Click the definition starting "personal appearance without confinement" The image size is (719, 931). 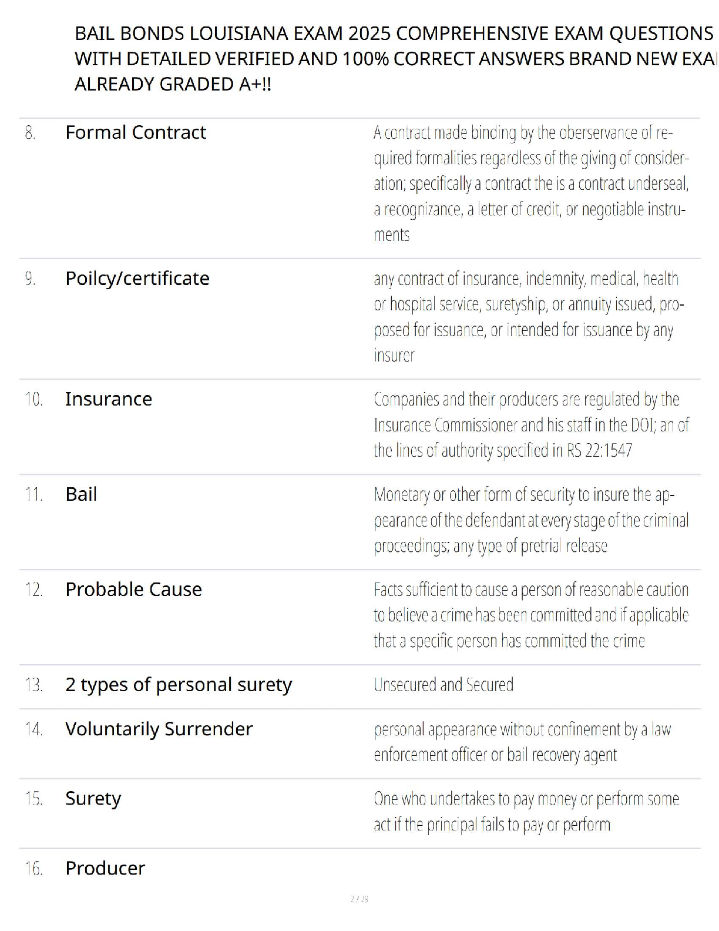(522, 742)
